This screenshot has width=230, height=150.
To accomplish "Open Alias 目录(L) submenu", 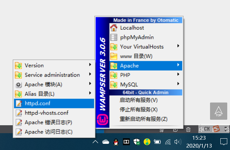I will (x=54, y=94).
